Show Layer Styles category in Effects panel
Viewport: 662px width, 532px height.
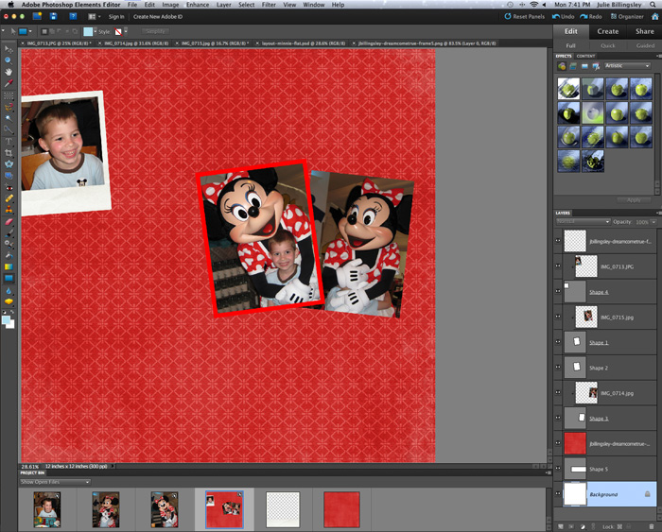573,66
